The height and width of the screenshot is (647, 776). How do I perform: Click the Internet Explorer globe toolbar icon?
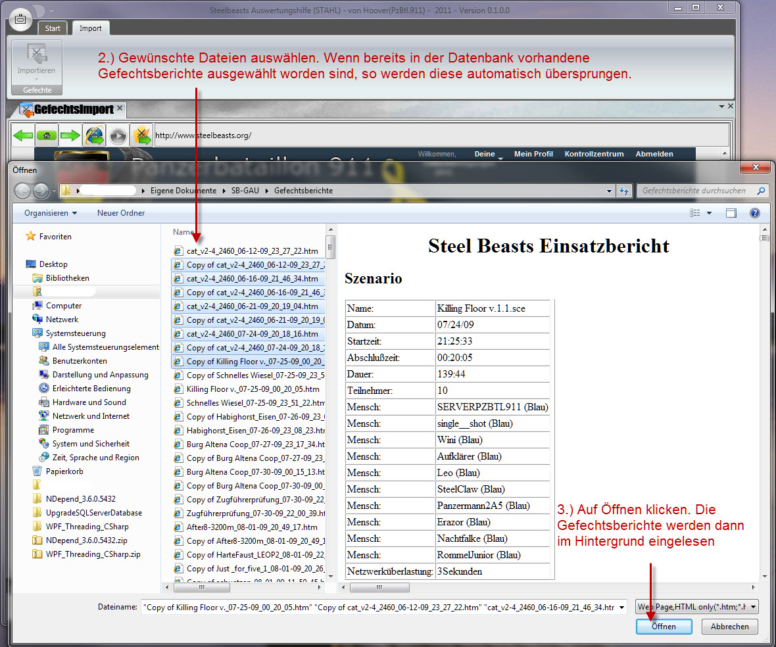[94, 135]
